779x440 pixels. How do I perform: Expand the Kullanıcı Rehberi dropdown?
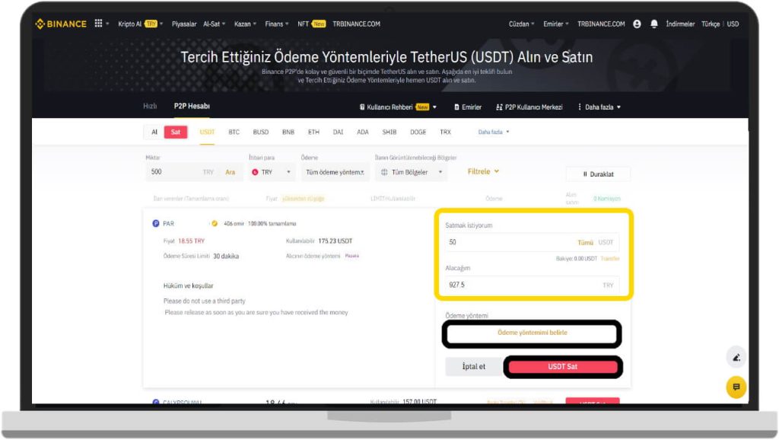[398, 107]
